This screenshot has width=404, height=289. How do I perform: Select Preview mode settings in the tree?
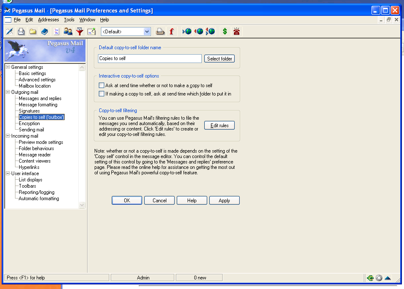(41, 142)
